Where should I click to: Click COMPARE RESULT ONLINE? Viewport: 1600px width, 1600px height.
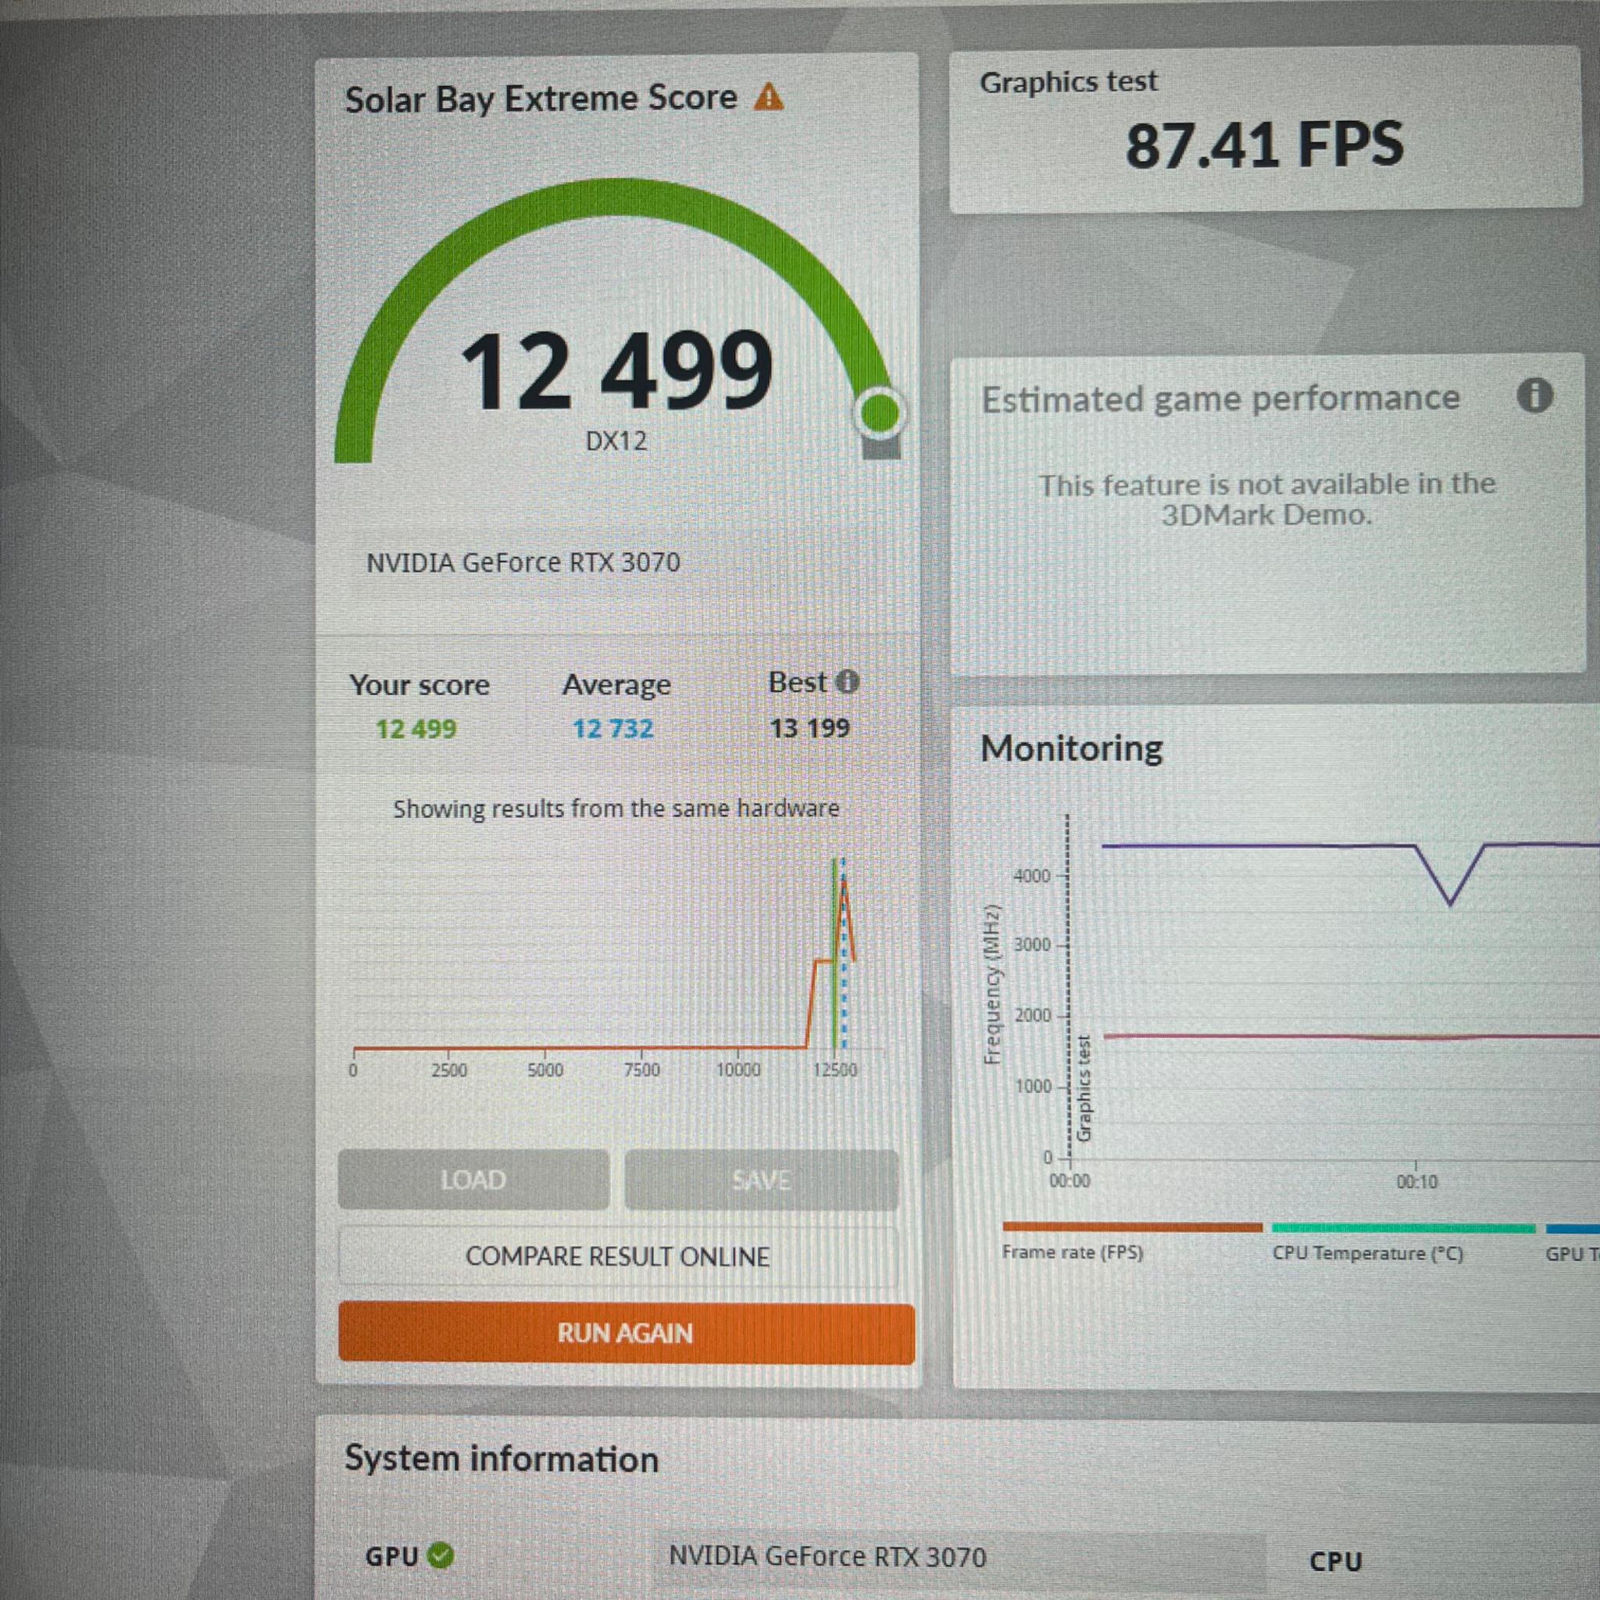pos(618,1256)
